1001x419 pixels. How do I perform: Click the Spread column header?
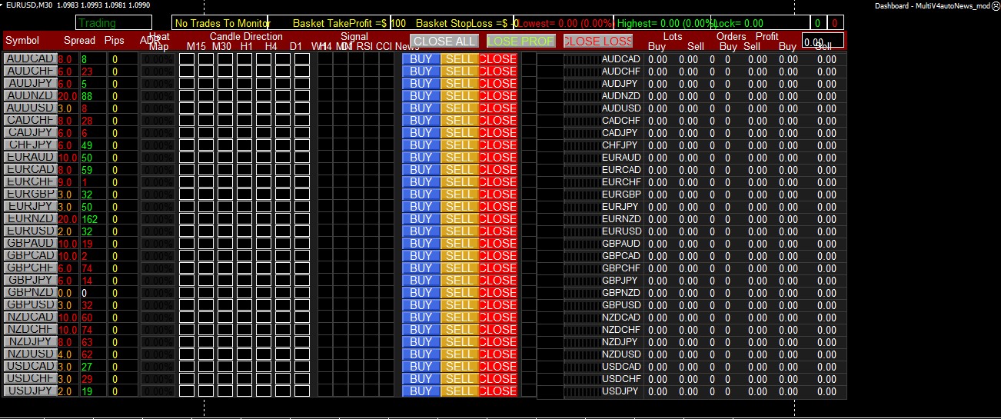[x=80, y=40]
